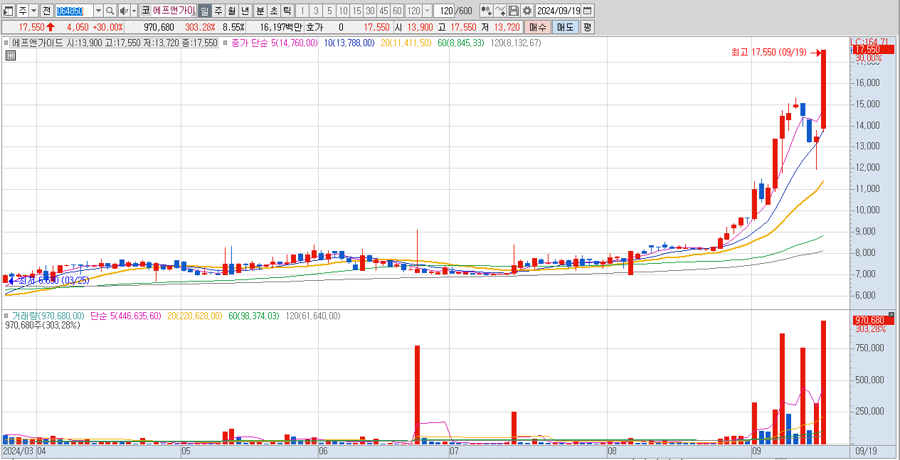Screen dimensions: 900x460
Task: Choose the 60 interval button
Action: coord(397,11)
